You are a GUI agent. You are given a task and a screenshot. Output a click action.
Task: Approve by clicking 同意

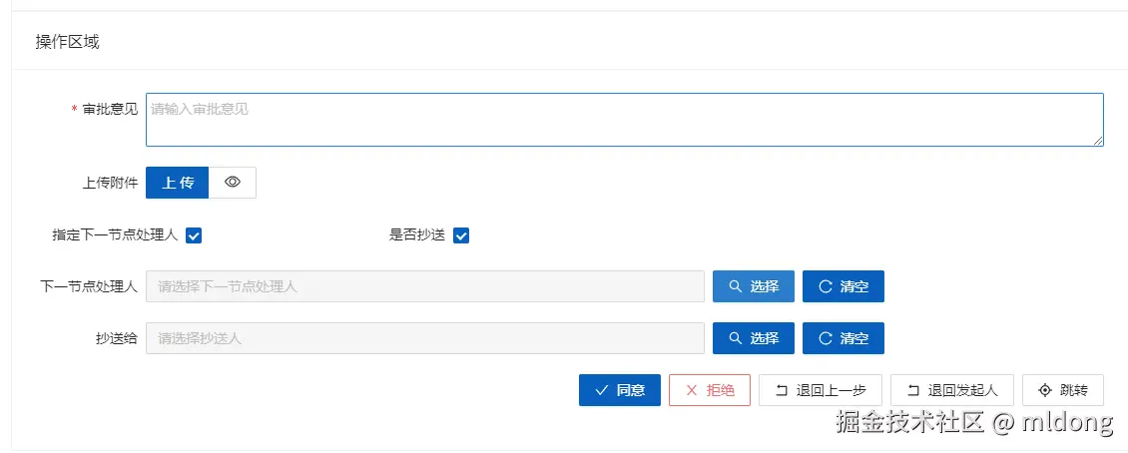[620, 390]
